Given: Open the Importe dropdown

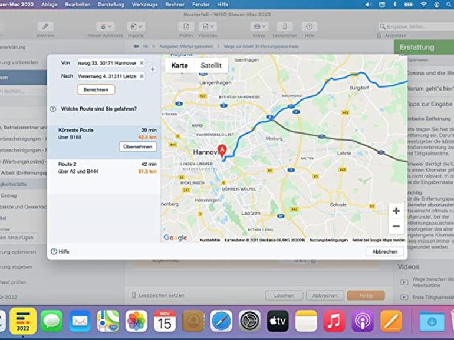Looking at the screenshot, I should coord(136,27).
